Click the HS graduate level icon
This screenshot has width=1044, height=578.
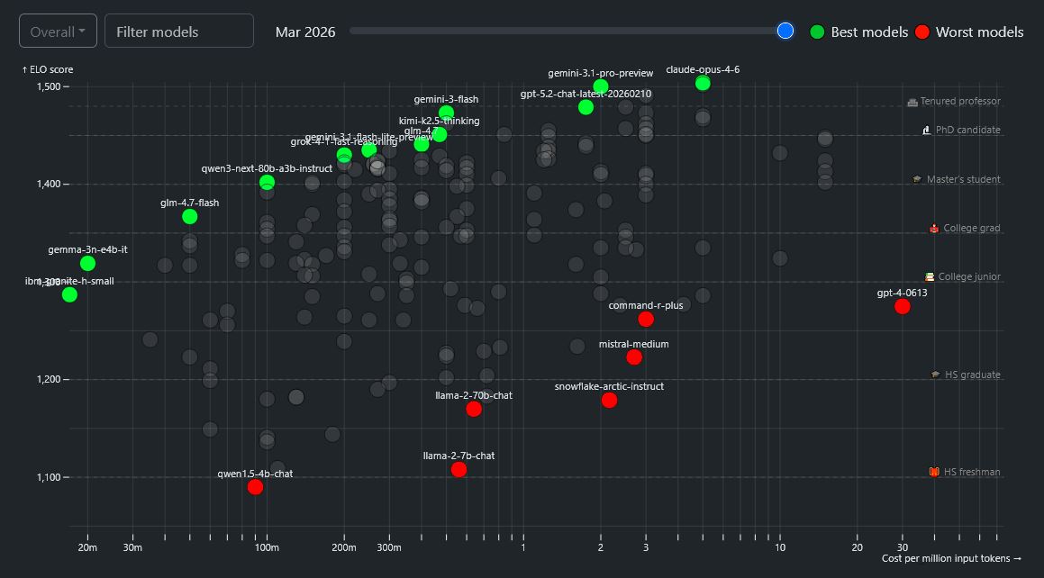coord(936,375)
